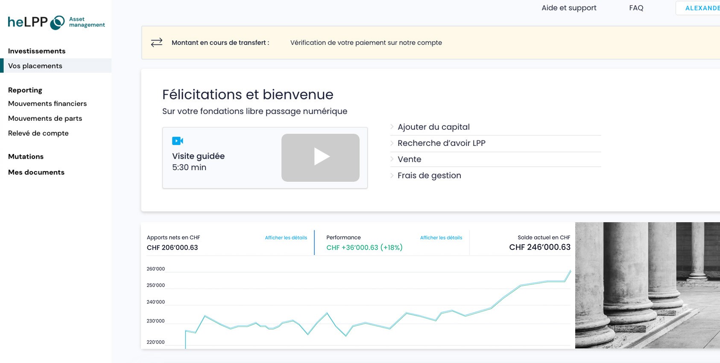The height and width of the screenshot is (363, 720).
Task: Click Afficher les détails for Performance
Action: (x=441, y=238)
